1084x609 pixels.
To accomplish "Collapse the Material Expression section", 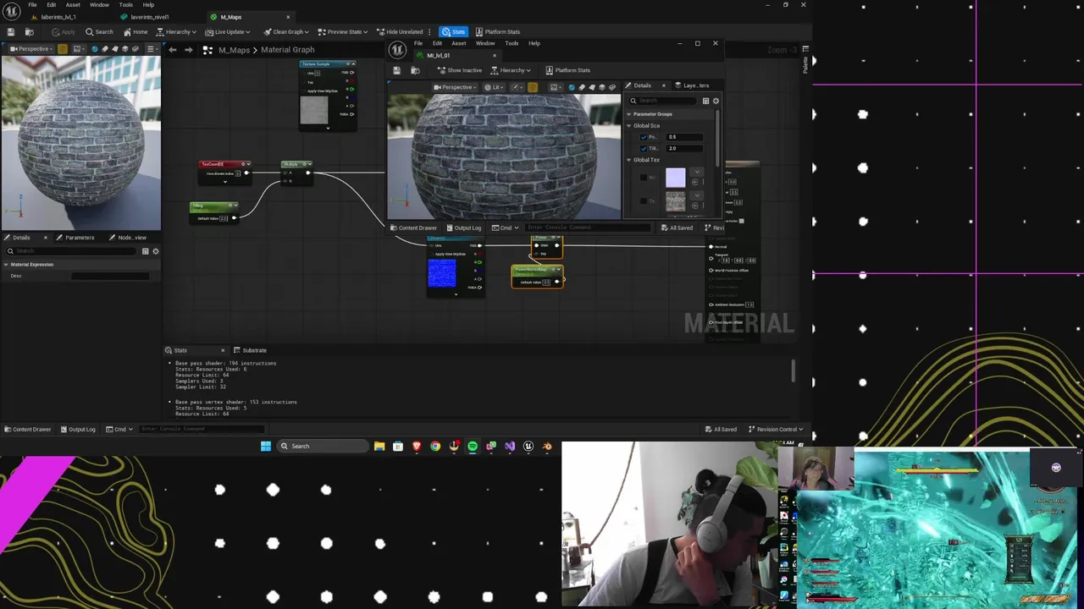I will coord(5,265).
